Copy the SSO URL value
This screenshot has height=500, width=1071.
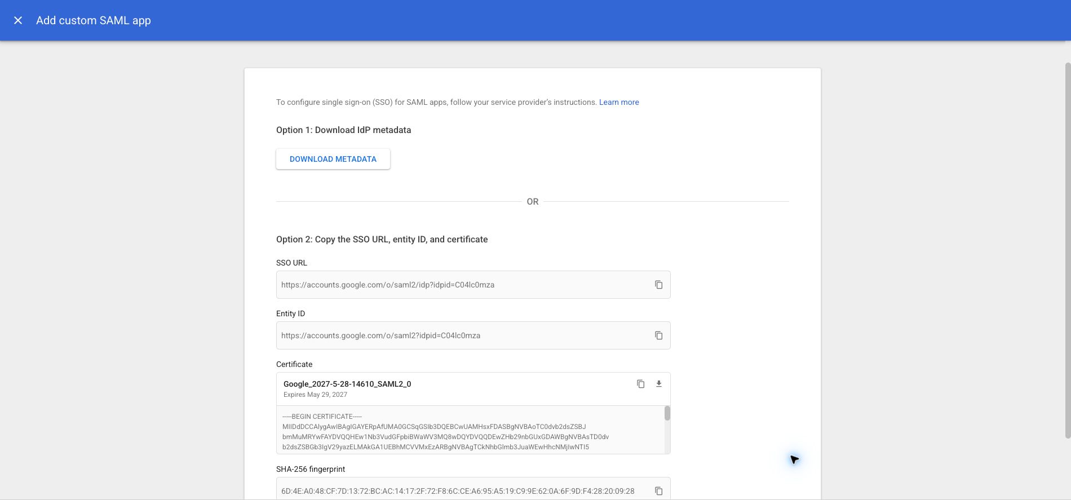[x=658, y=285]
